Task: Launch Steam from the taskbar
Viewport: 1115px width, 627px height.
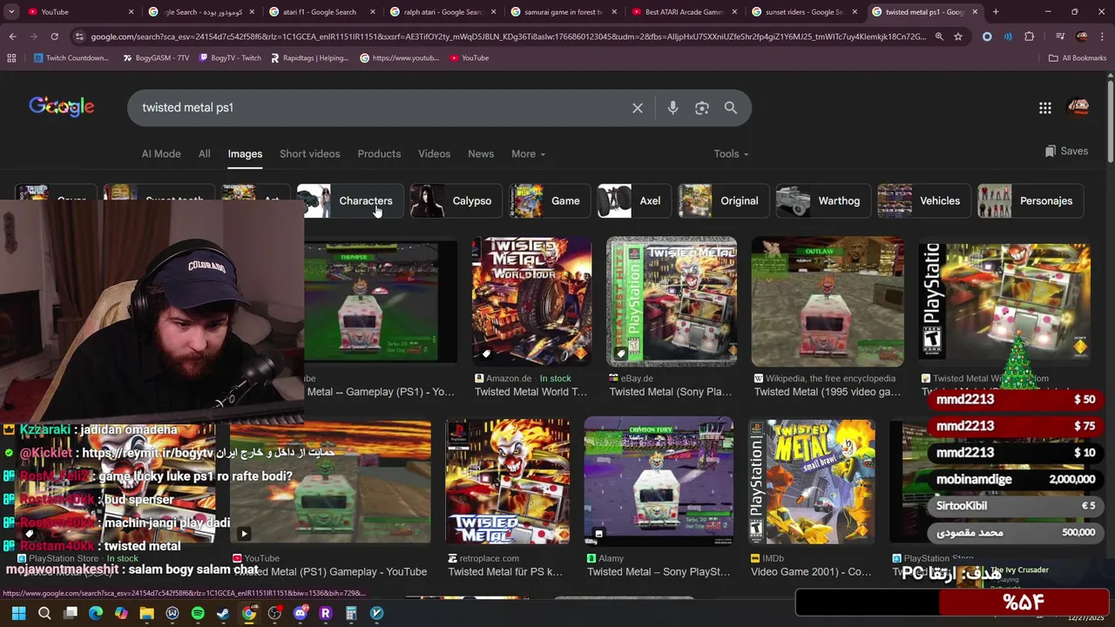Action: [x=223, y=613]
